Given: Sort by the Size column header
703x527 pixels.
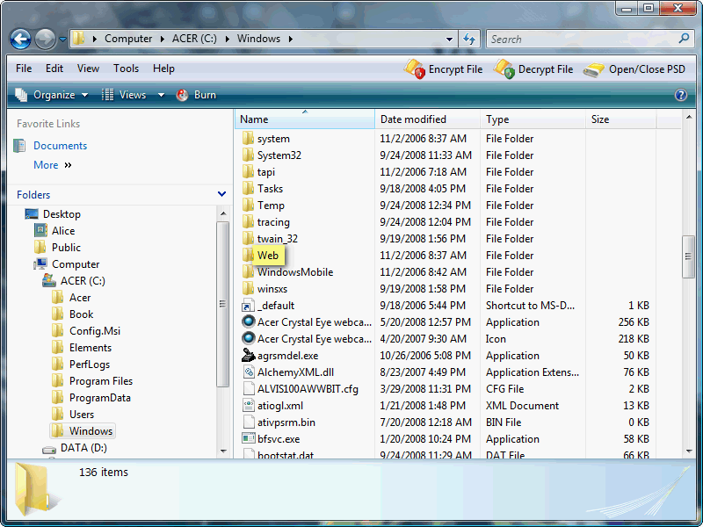Looking at the screenshot, I should 621,119.
